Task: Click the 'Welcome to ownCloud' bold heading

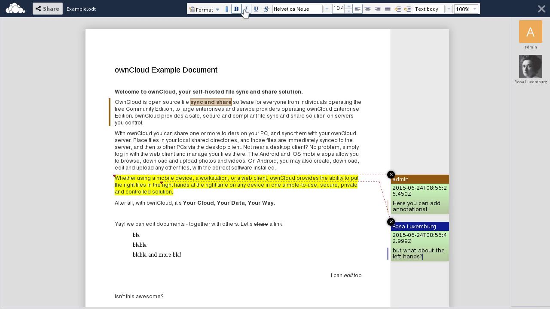Action: (209, 92)
